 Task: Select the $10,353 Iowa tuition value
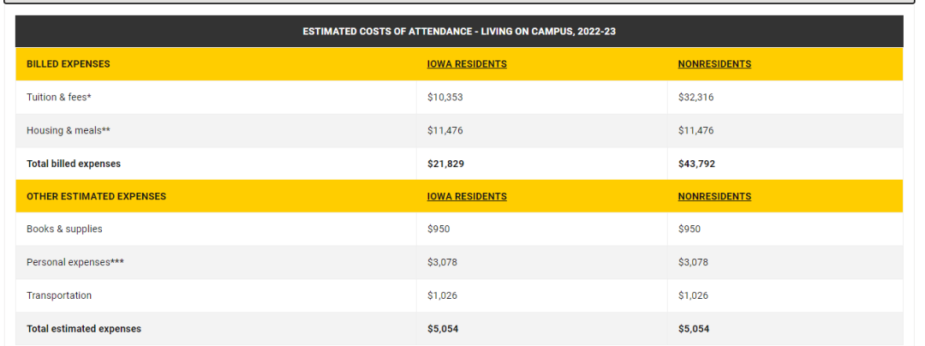tap(445, 98)
